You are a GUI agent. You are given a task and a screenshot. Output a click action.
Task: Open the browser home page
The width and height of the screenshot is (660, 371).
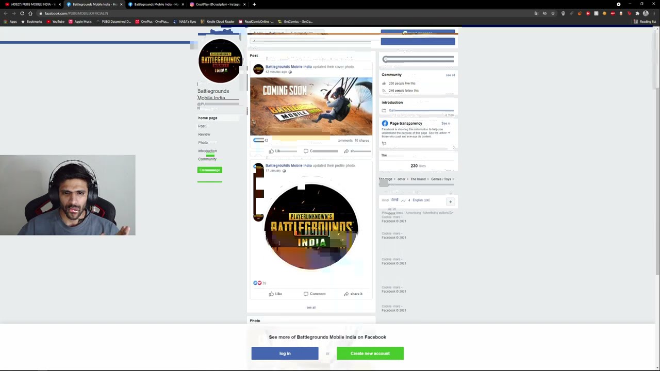30,13
